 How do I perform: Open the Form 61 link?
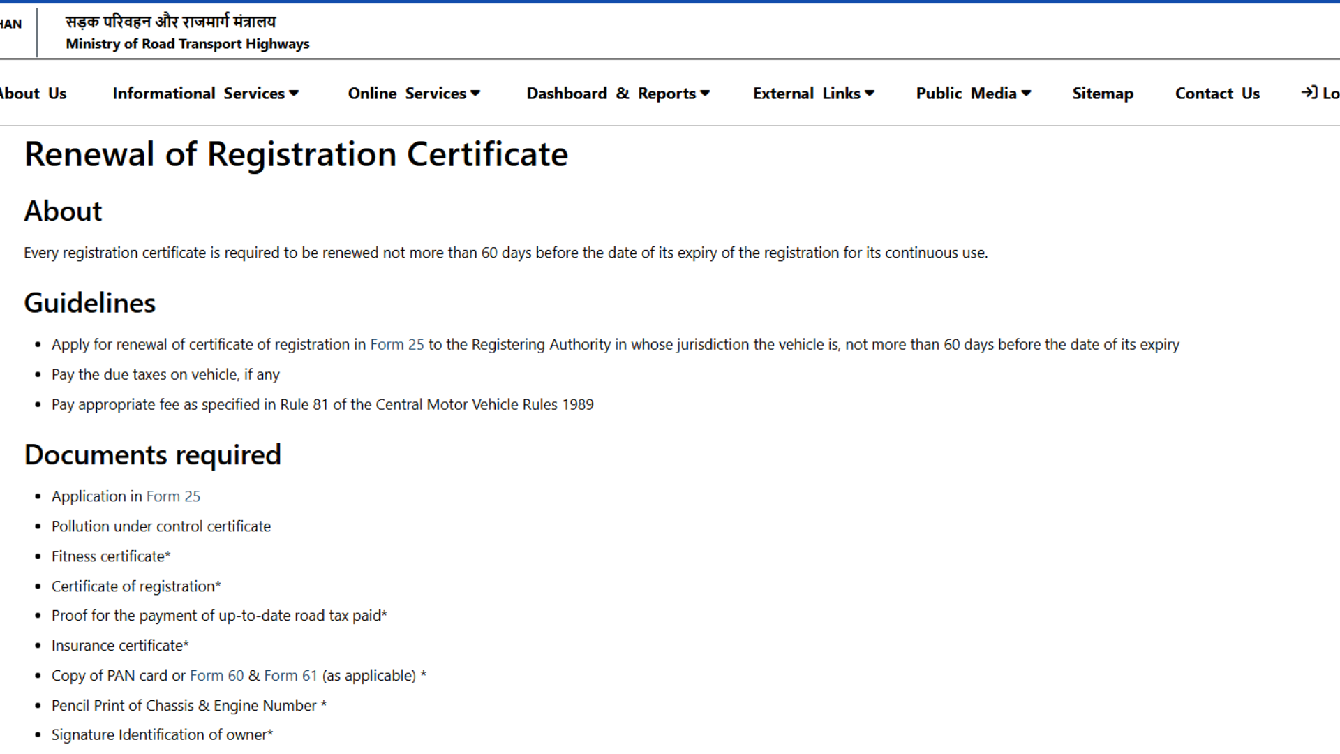coord(290,676)
